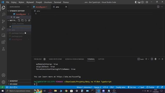Open notifications bell in status bar
Screen dimensions: 165x93
click(x=162, y=87)
